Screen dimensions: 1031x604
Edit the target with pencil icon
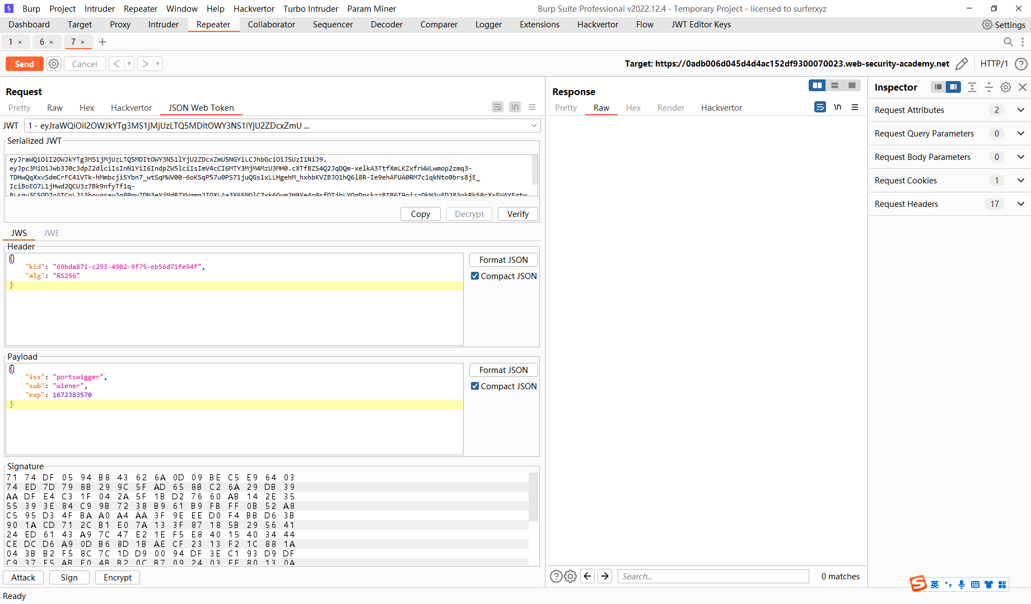(962, 64)
